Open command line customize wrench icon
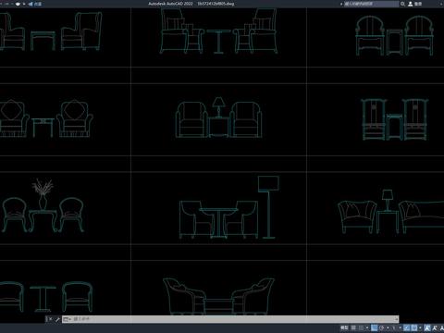The width and height of the screenshot is (444, 333). [57, 319]
